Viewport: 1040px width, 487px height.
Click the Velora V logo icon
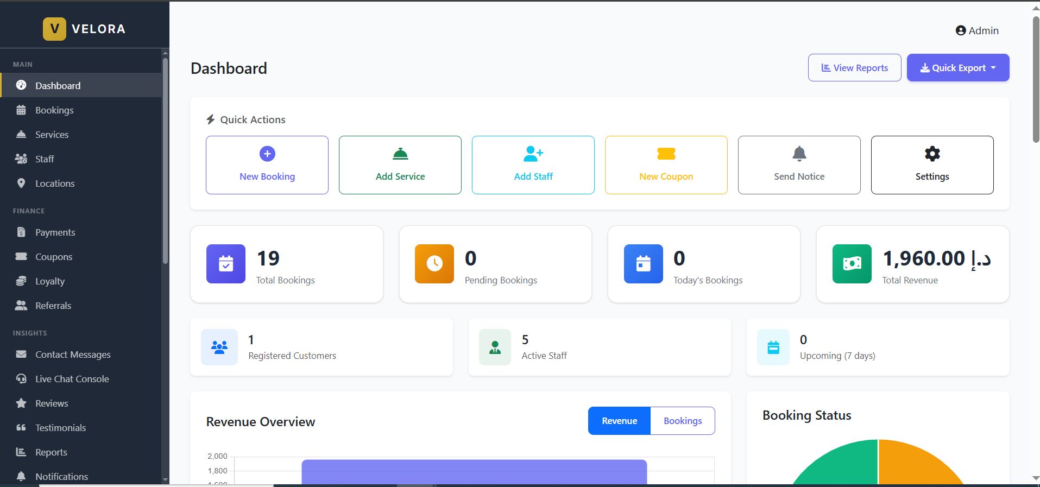click(54, 29)
